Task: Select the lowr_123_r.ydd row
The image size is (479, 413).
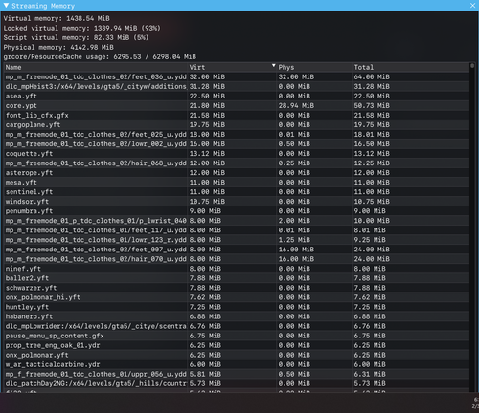Action: [237, 240]
